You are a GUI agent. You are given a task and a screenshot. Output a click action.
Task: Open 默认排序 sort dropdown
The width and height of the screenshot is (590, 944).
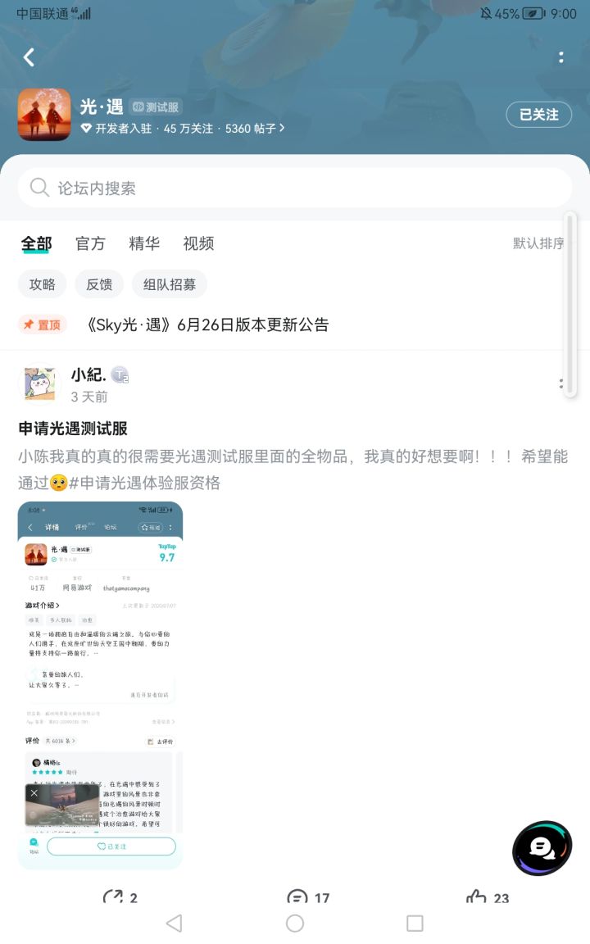click(538, 243)
